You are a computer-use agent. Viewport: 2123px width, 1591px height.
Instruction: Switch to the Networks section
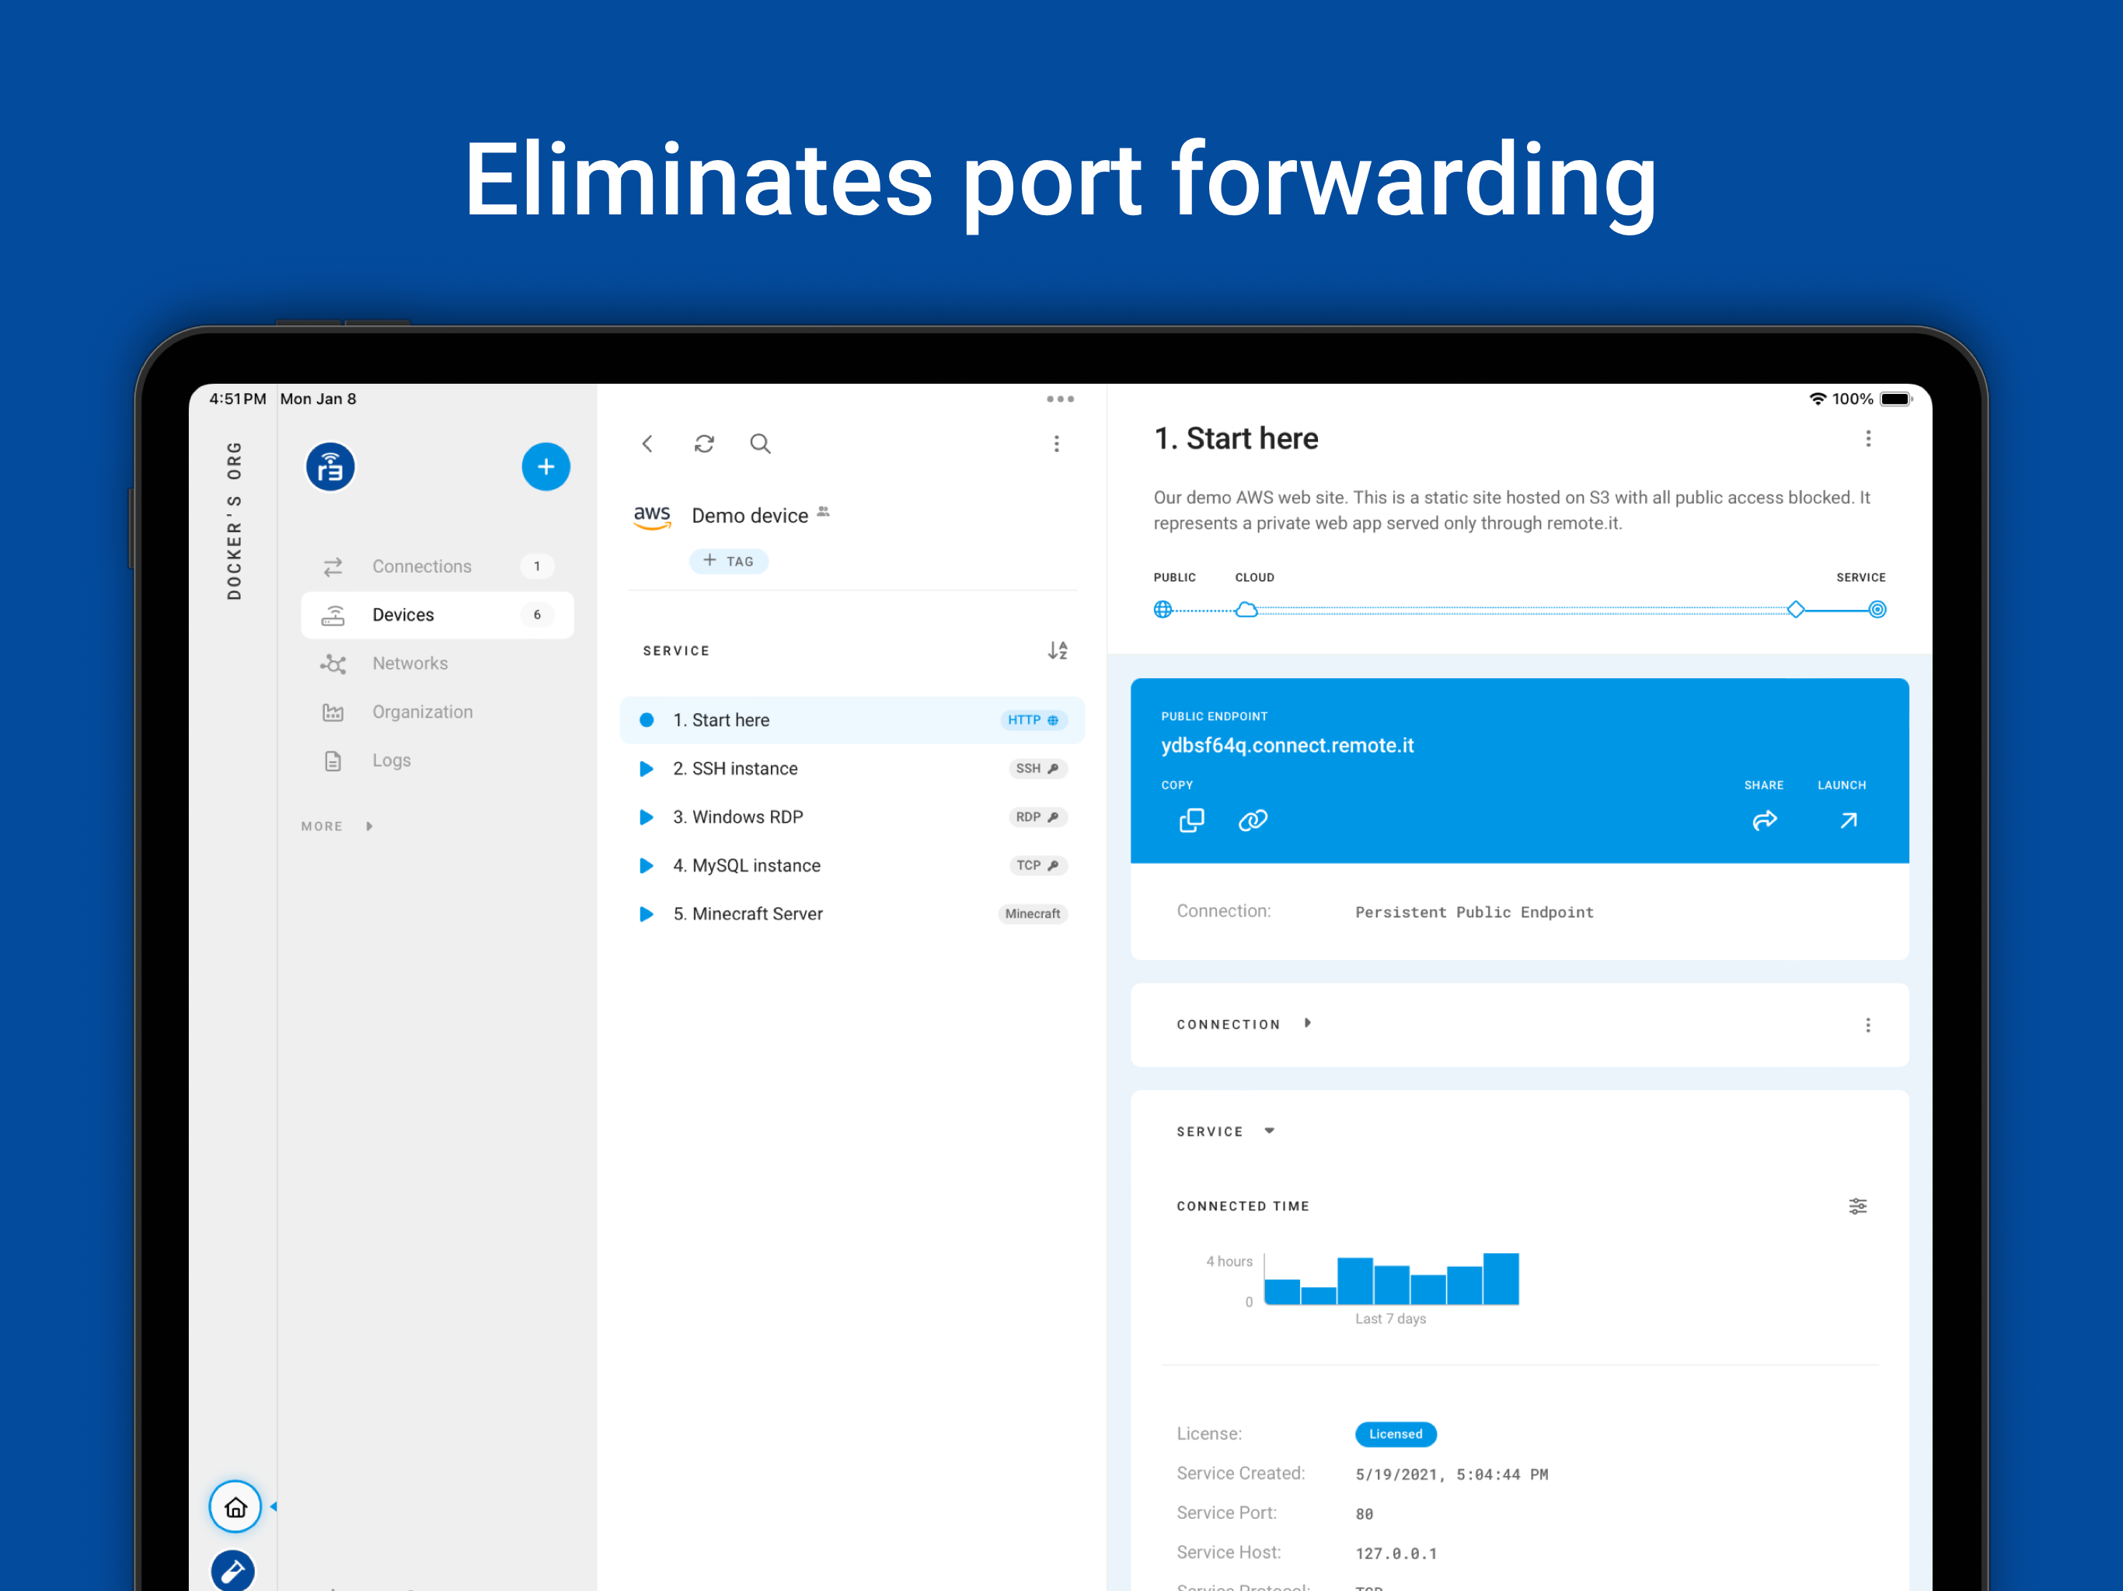(x=410, y=663)
